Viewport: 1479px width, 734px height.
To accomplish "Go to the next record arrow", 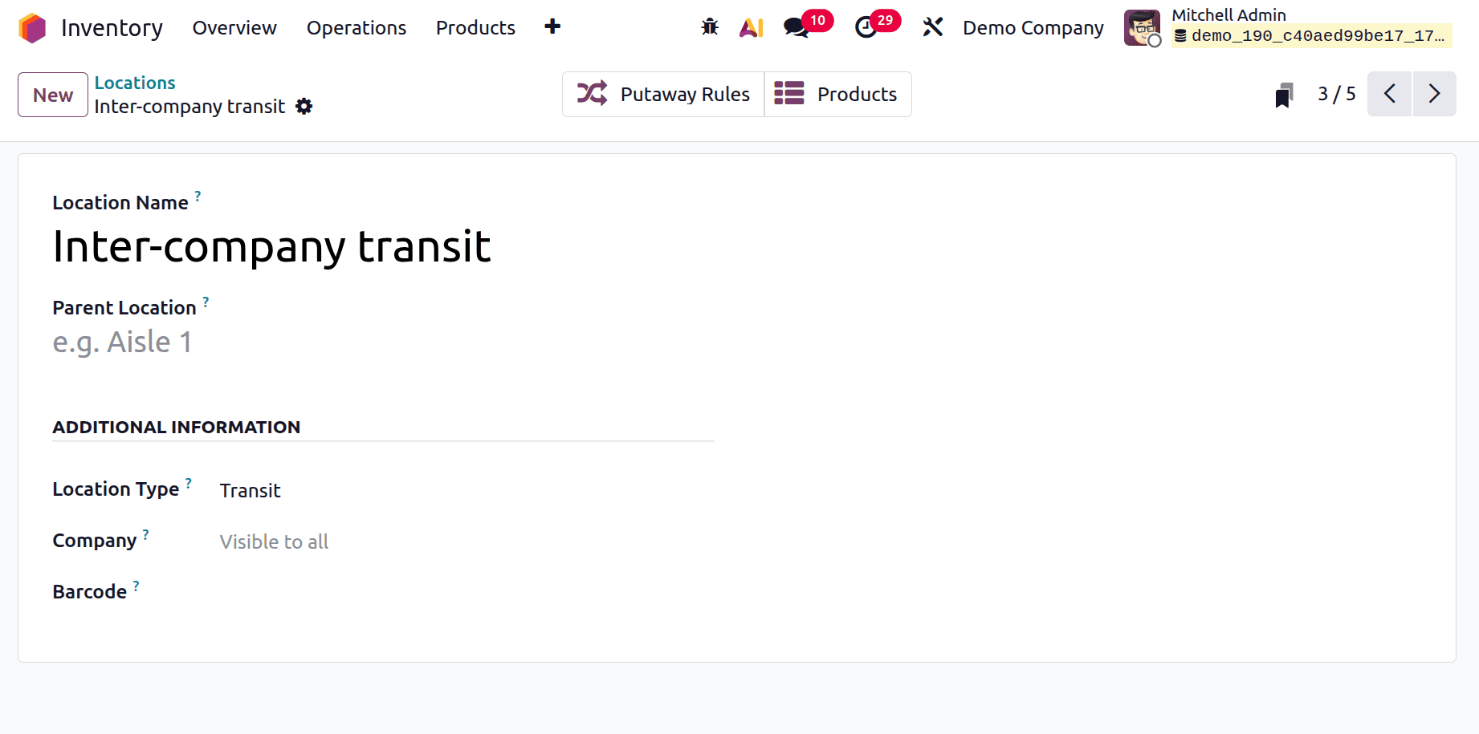I will [x=1434, y=94].
